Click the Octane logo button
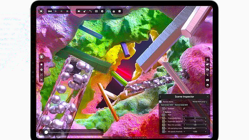Viewport: 249px width, 140px height. (x=41, y=11)
